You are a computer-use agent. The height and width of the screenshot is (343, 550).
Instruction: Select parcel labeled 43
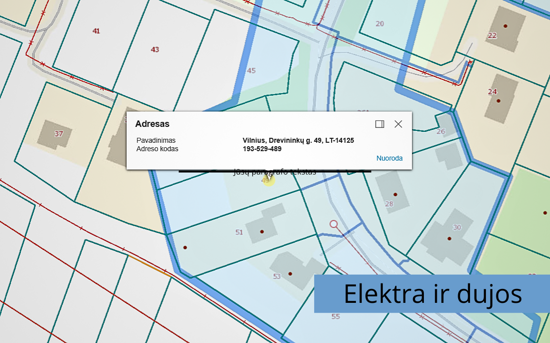(x=155, y=50)
